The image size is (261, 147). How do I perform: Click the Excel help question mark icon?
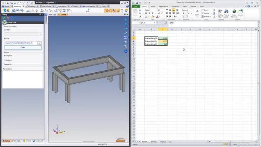click(x=248, y=7)
